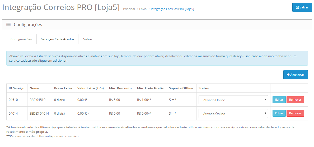Open the Configurações tab
The height and width of the screenshot is (147, 314).
click(21, 39)
